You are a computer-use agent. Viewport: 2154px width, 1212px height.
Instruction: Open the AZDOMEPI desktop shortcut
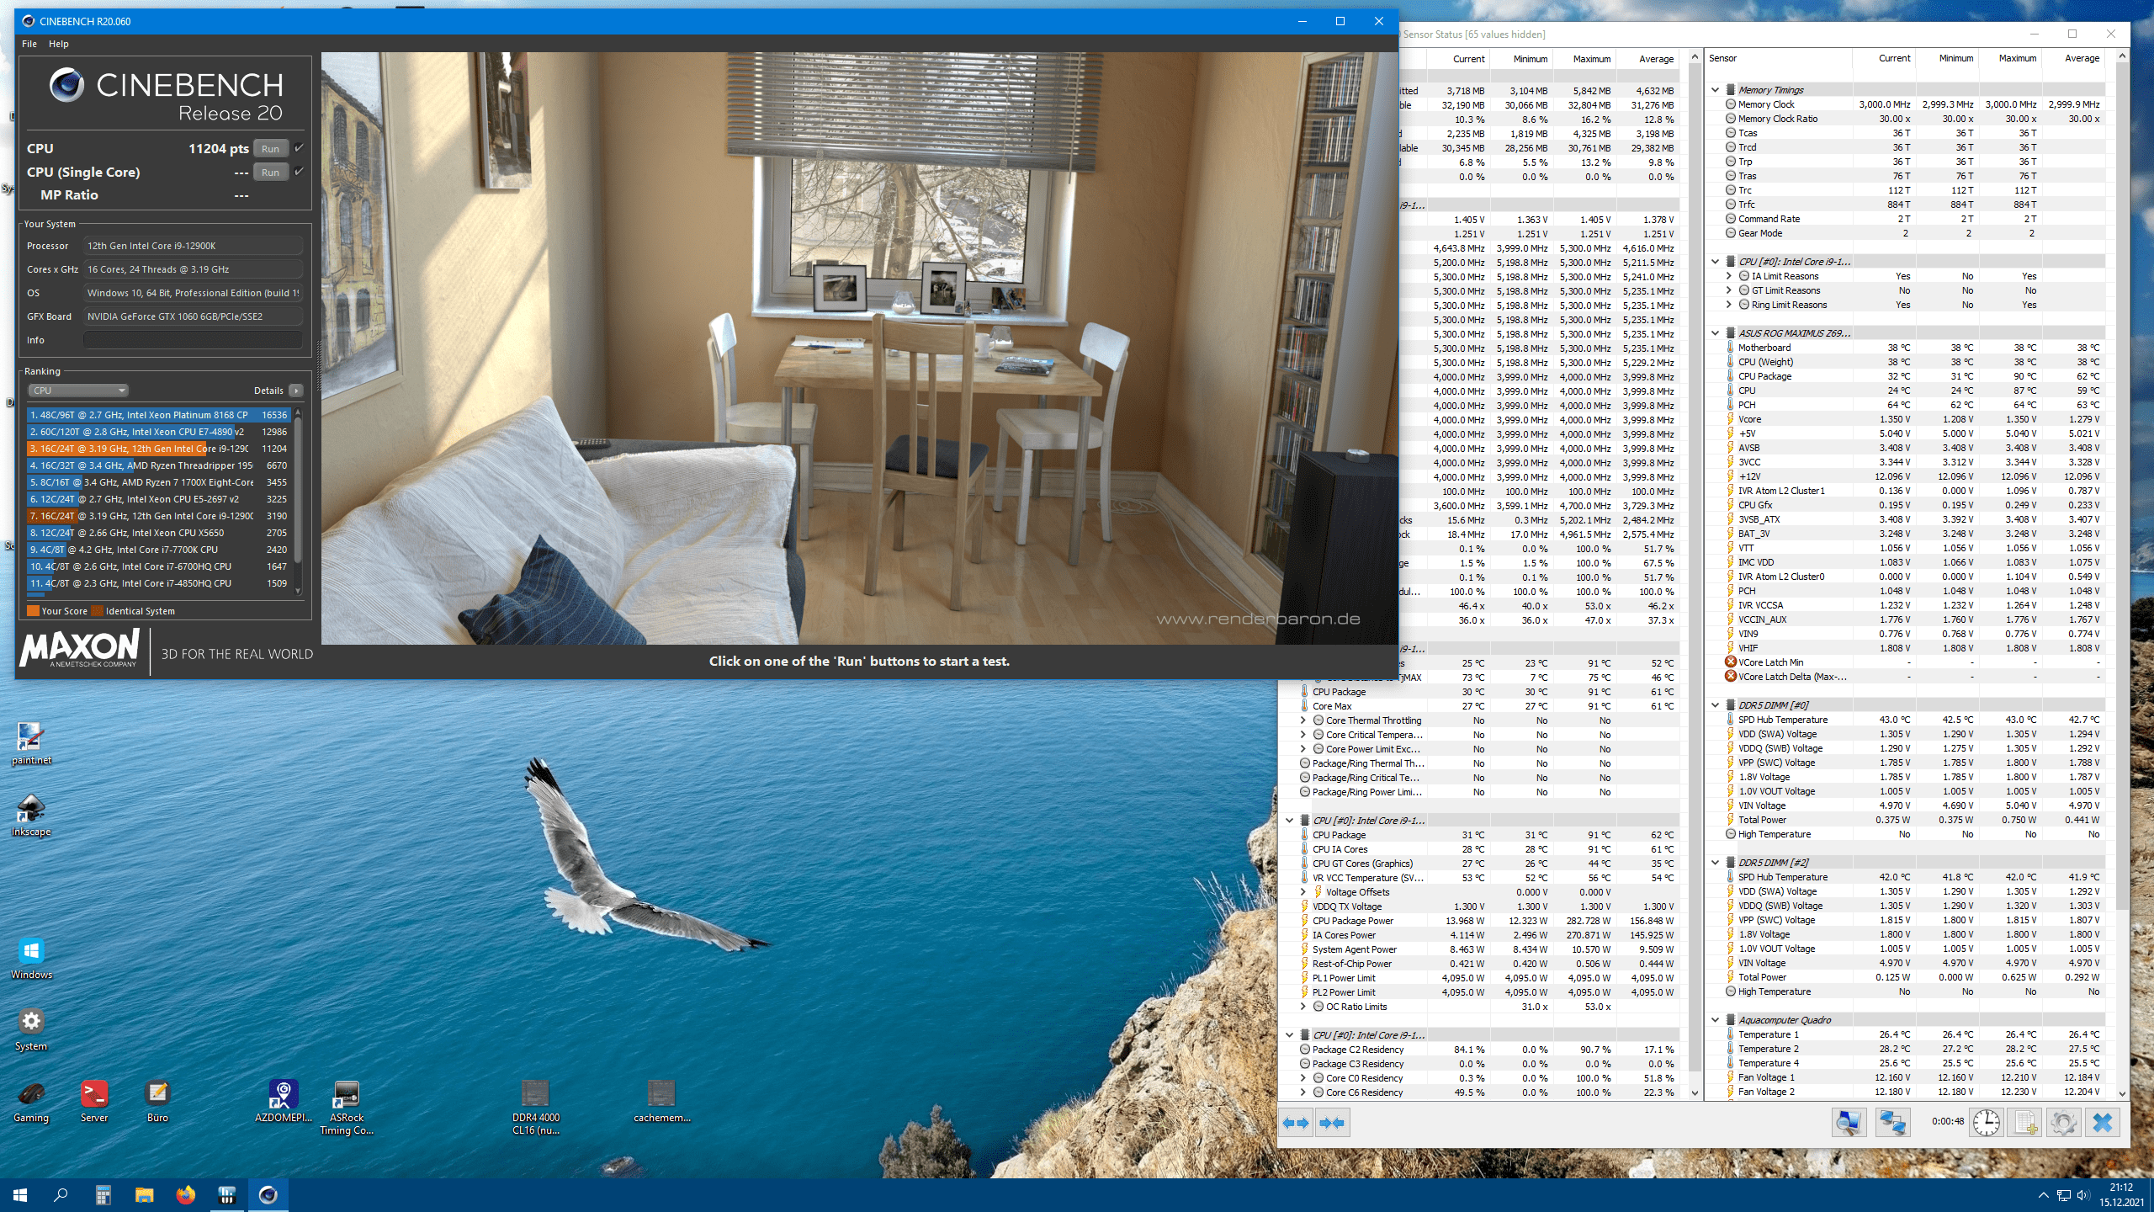pyautogui.click(x=284, y=1101)
